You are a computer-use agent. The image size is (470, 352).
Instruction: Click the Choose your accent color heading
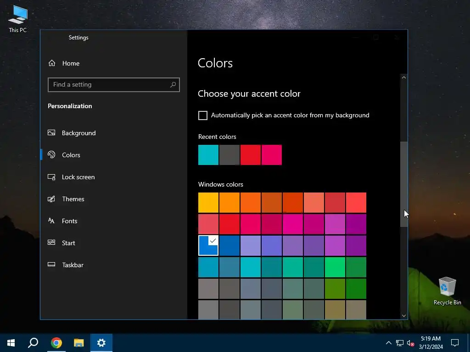tap(249, 93)
